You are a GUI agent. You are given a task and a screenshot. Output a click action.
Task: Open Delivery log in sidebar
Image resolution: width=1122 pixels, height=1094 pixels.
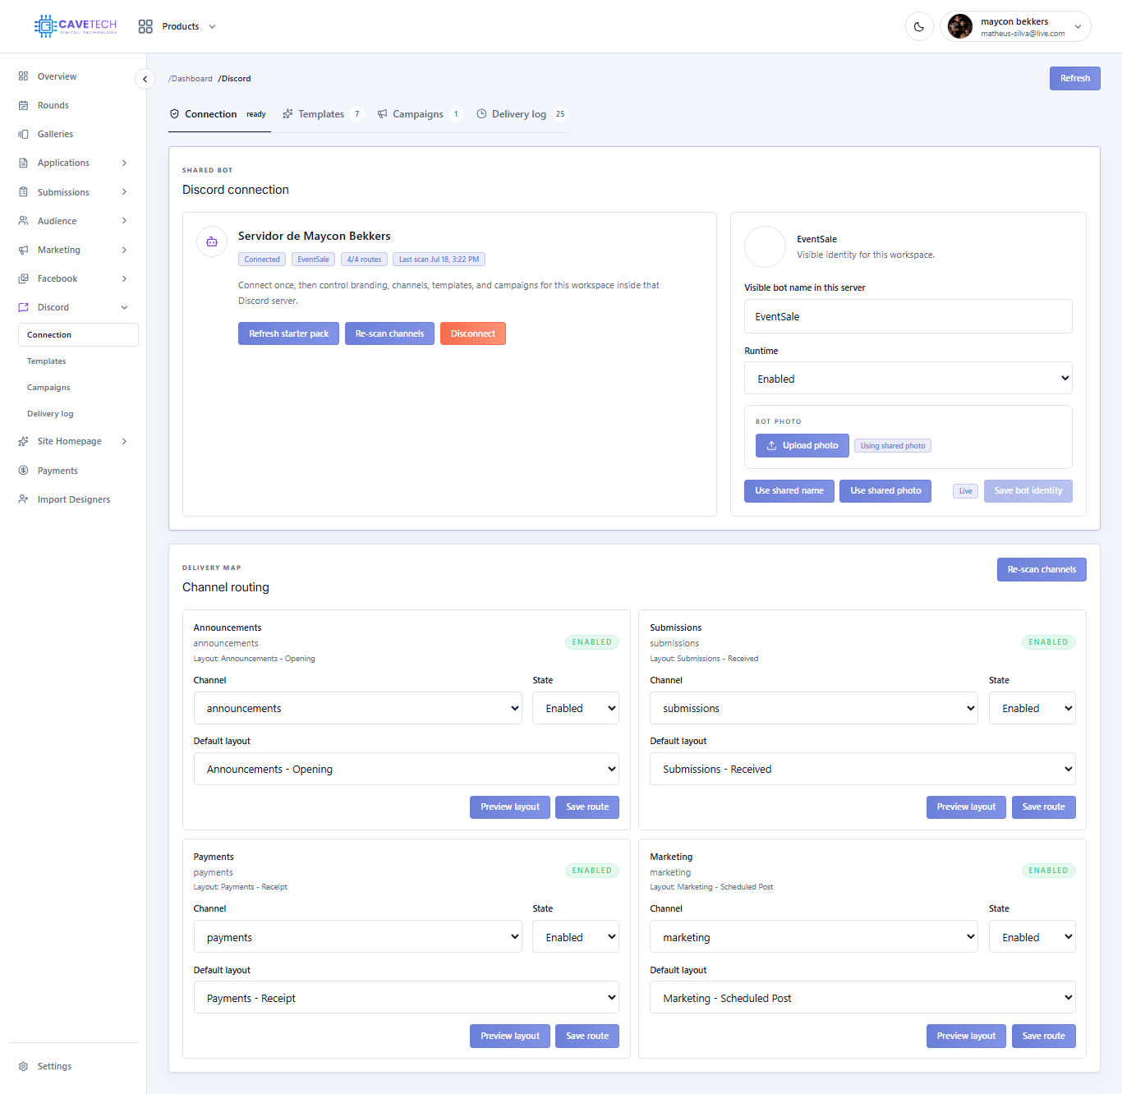(x=50, y=414)
